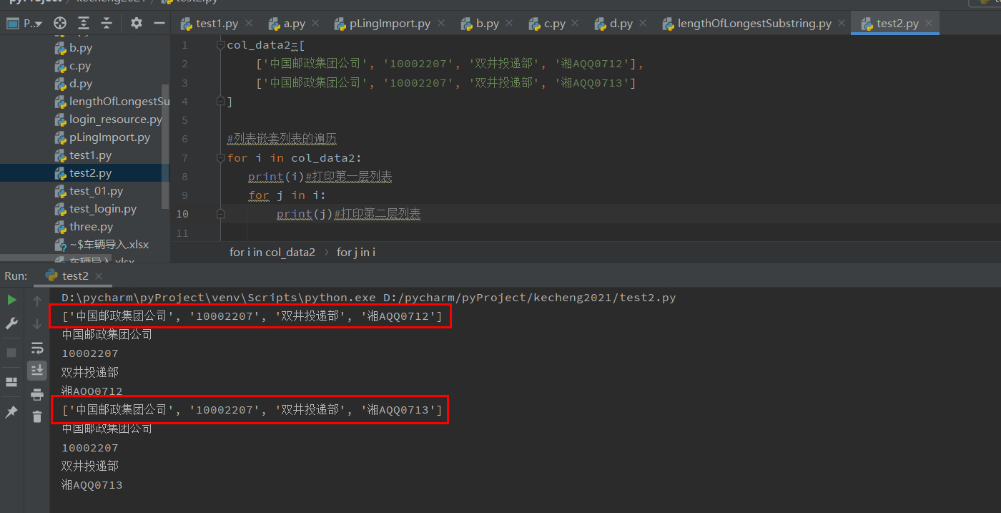
Task: Expand all nodes in Project panel
Action: [x=84, y=23]
